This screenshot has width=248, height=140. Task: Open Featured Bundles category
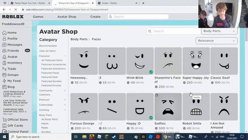point(52,81)
